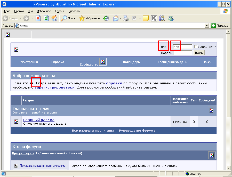The image size is (232, 177).
Task: Go to the Home page icon
Action: pos(54,18)
